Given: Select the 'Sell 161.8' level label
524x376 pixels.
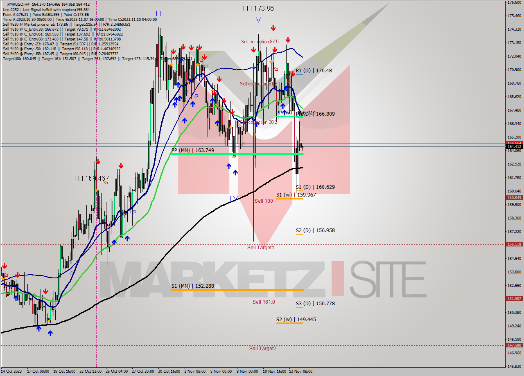Looking at the screenshot, I should (264, 302).
